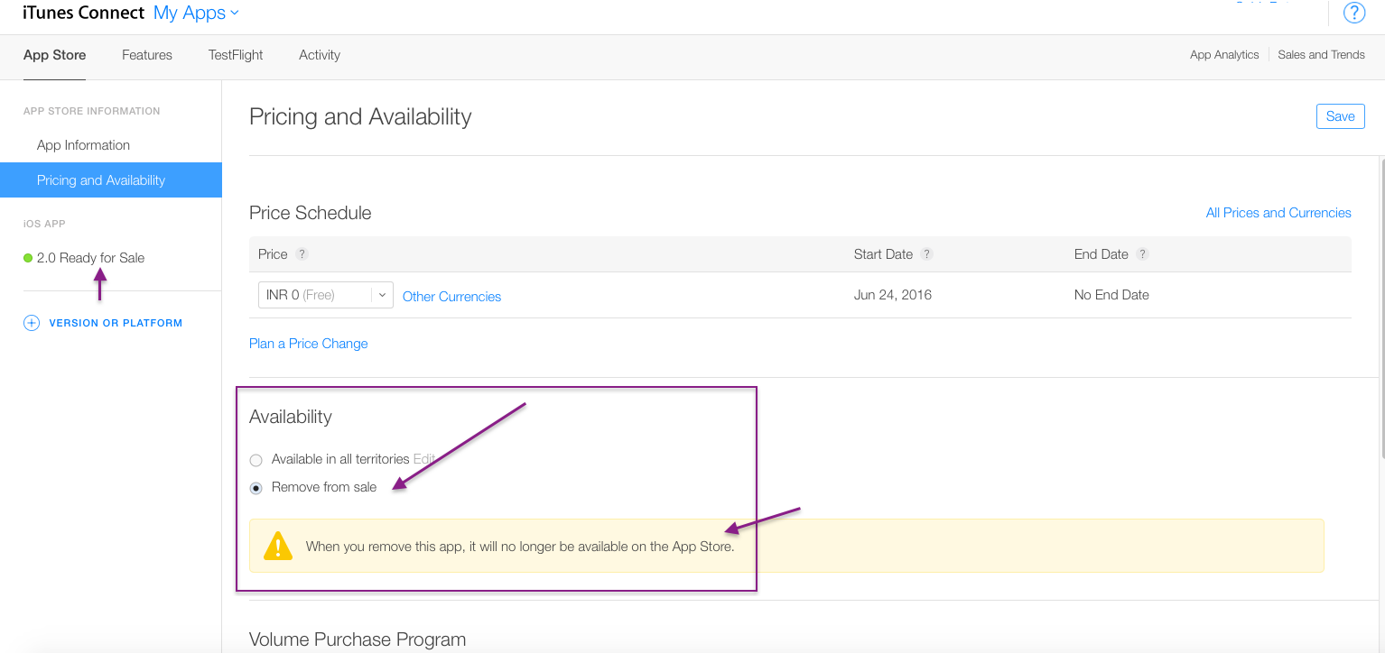This screenshot has width=1385, height=653.
Task: Select Pricing and Availability in sidebar
Action: pos(110,180)
